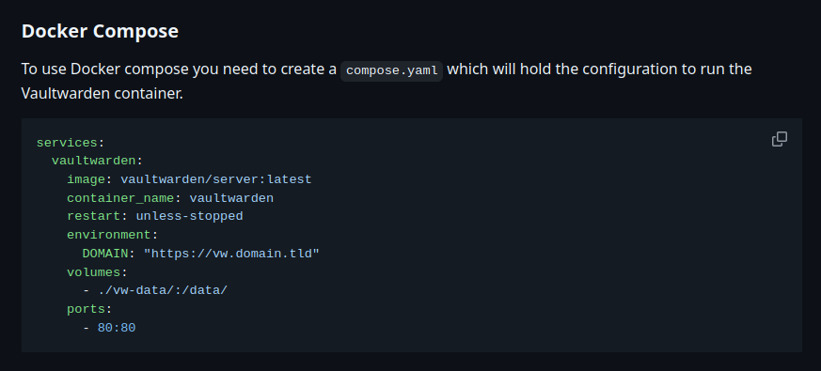821x371 pixels.
Task: Click the 80:80 port mapping
Action: click(117, 328)
